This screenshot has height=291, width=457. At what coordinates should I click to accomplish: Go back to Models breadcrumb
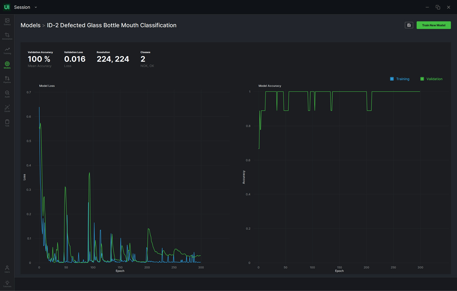30,25
